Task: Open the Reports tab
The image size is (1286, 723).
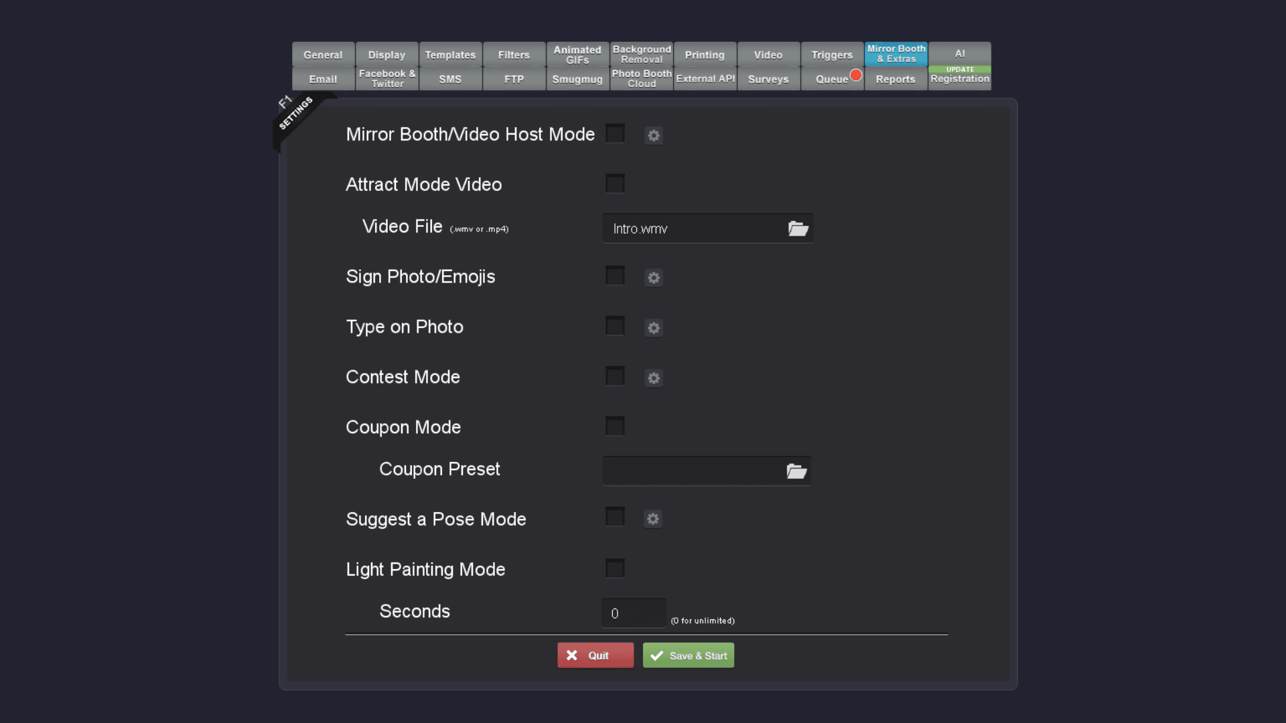Action: coord(896,78)
